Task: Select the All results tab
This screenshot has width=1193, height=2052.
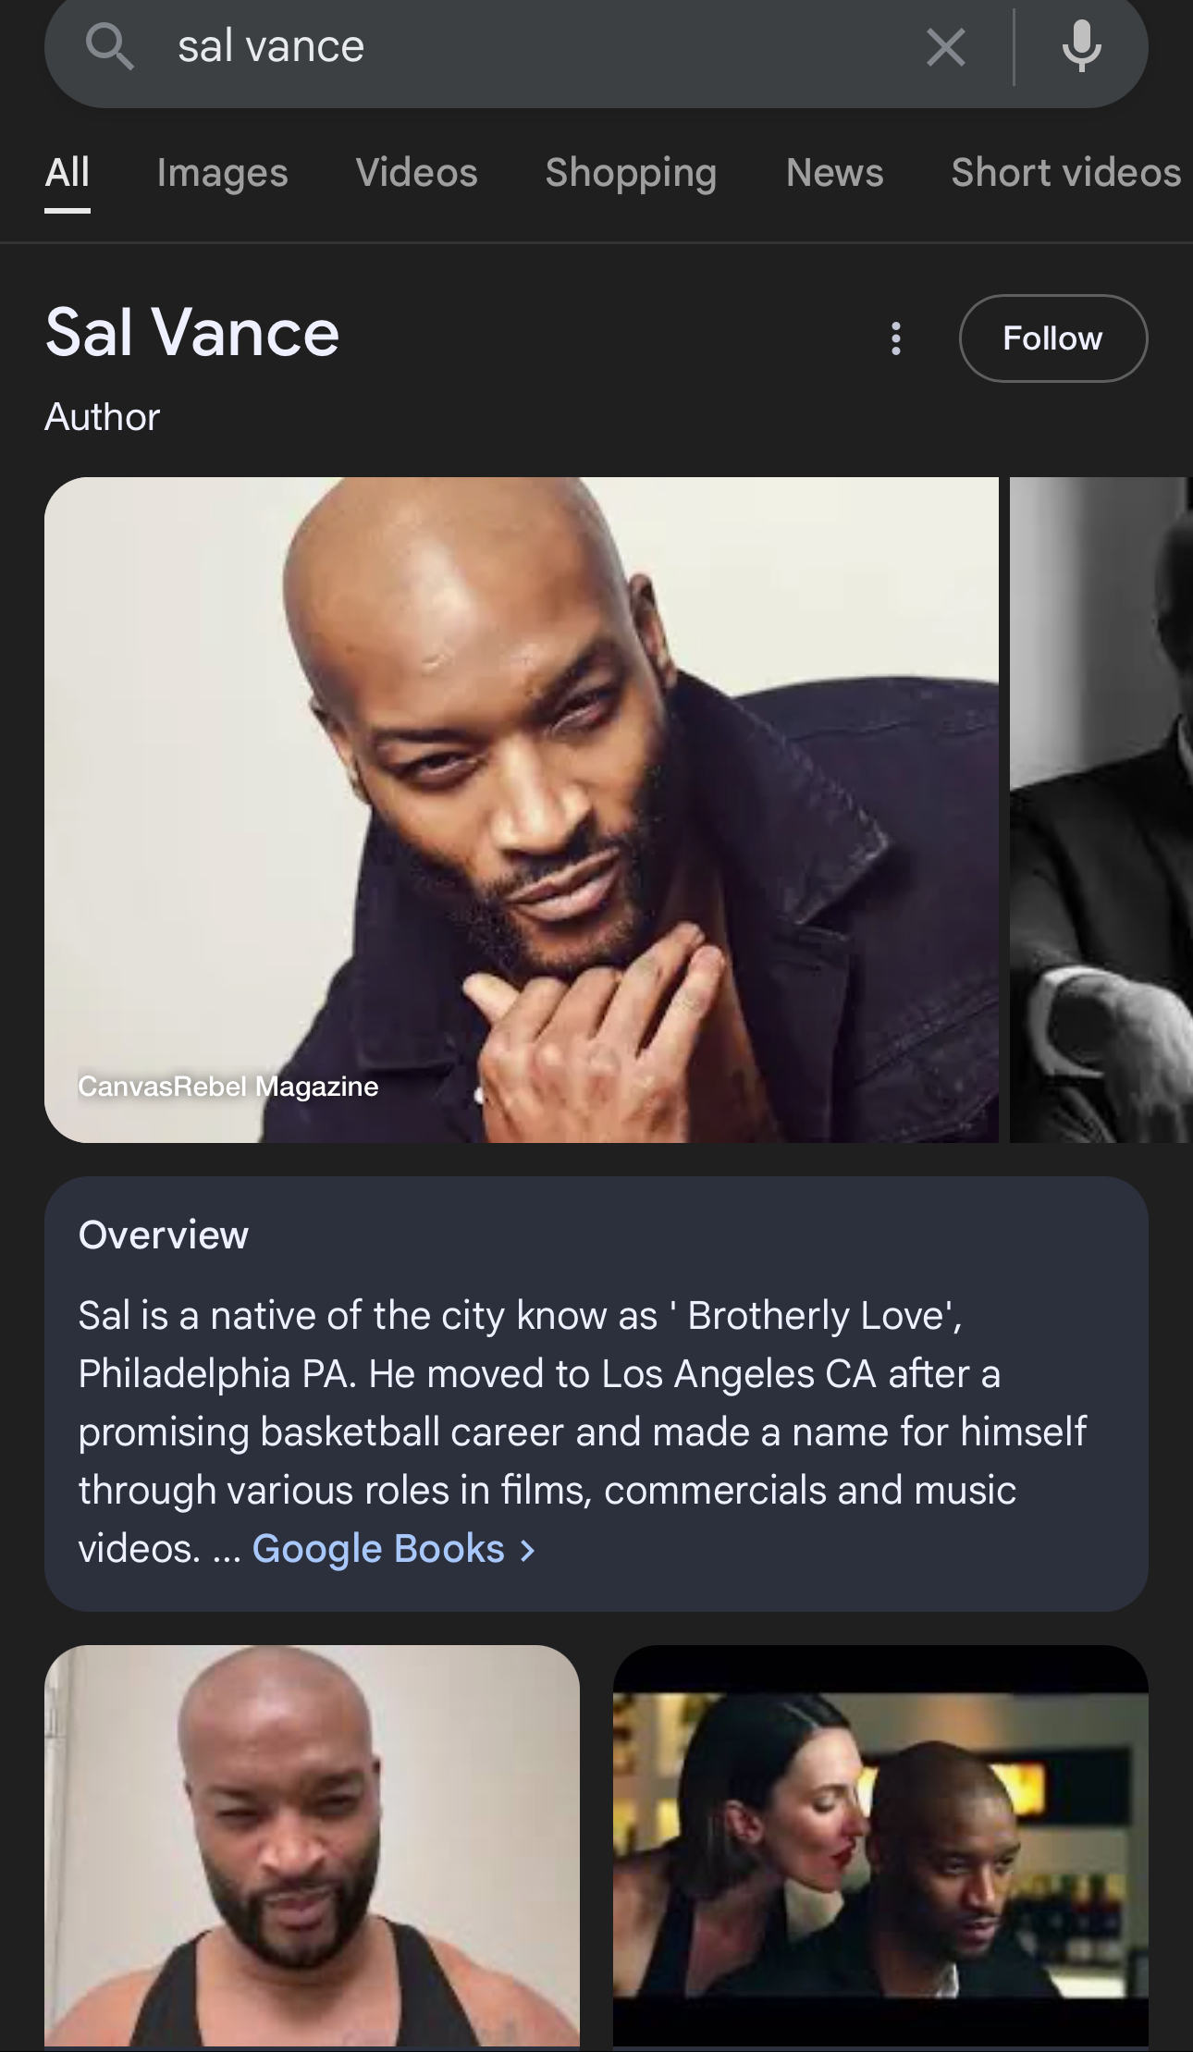Action: (x=68, y=173)
